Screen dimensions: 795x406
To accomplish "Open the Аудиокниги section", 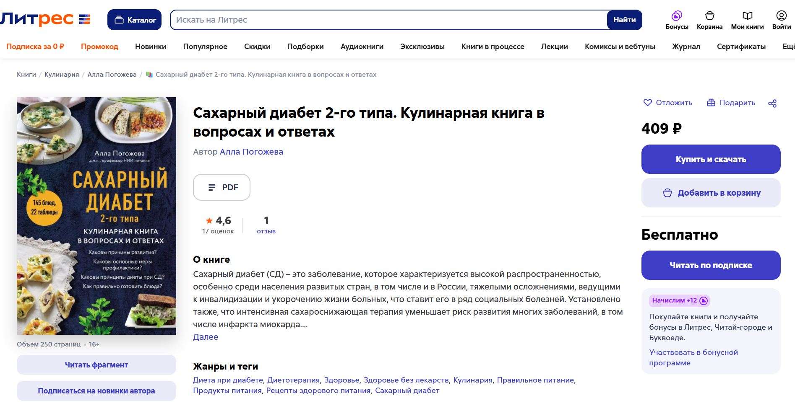I will 362,47.
